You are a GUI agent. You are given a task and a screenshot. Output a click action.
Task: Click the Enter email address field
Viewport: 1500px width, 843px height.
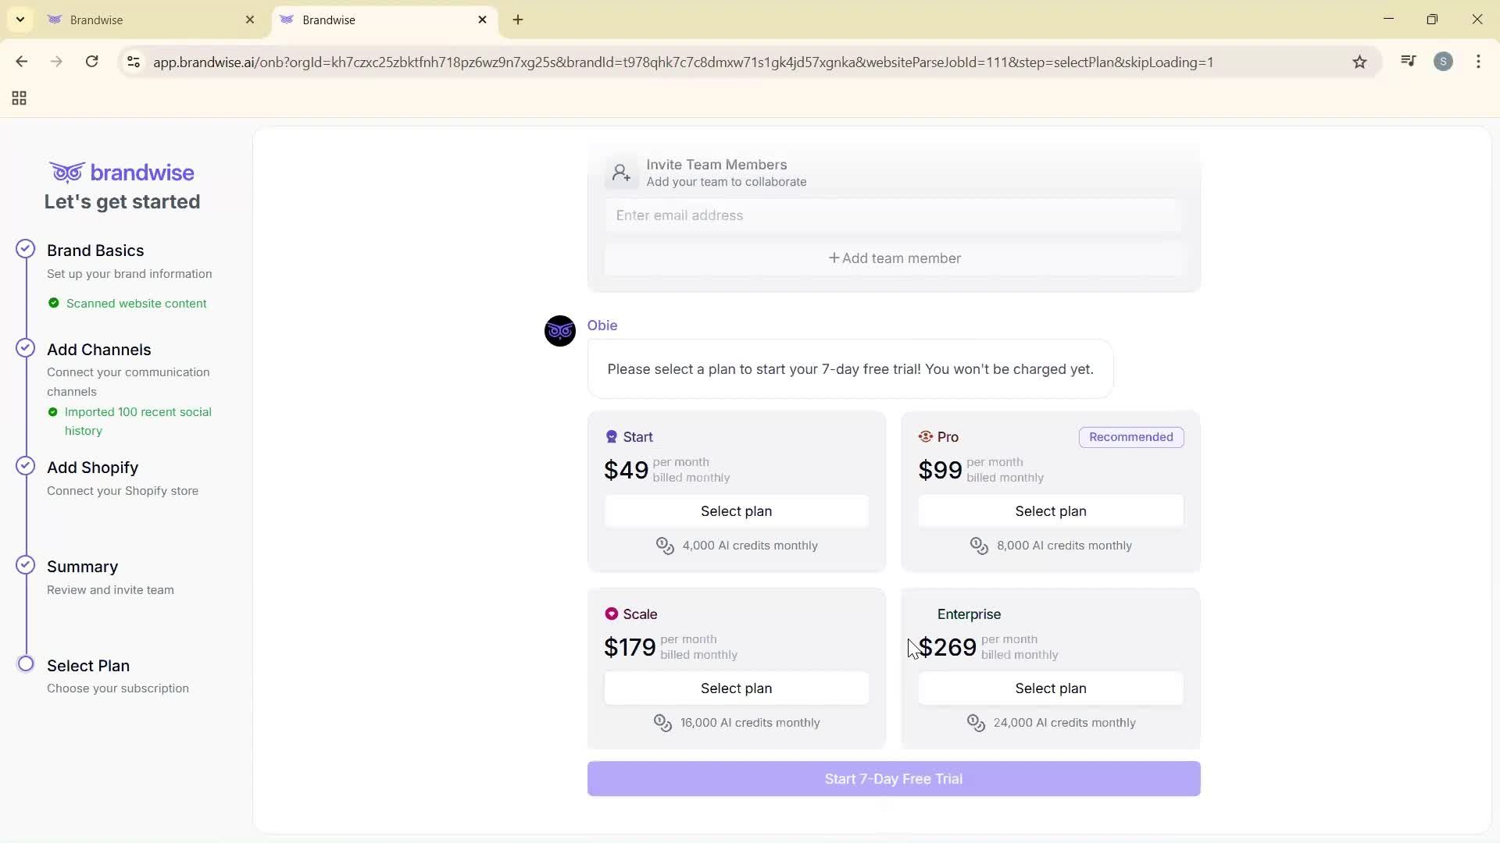[893, 215]
